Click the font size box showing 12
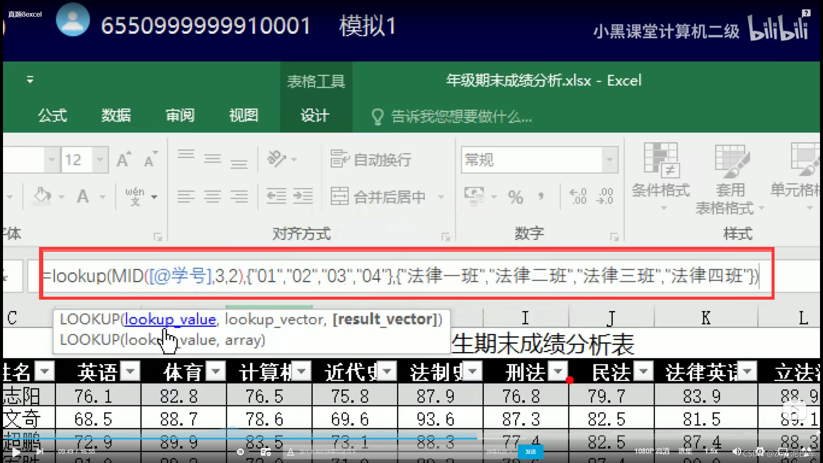 (77, 160)
